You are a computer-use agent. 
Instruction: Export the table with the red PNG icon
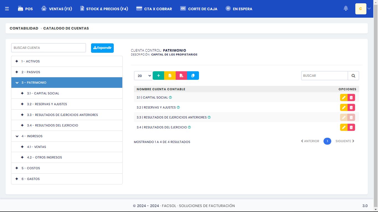point(181,76)
